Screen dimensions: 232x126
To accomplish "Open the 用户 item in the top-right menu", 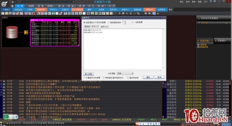I will tap(206, 2).
